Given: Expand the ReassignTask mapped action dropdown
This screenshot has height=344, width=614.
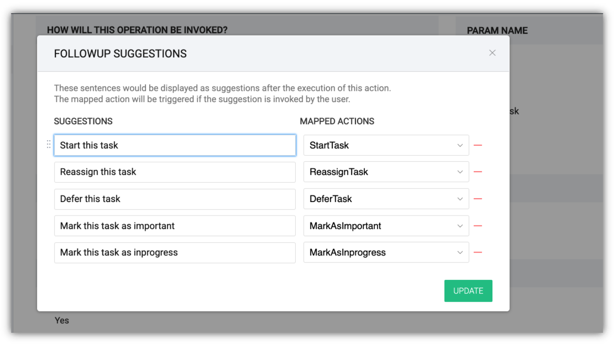Looking at the screenshot, I should (x=386, y=172).
